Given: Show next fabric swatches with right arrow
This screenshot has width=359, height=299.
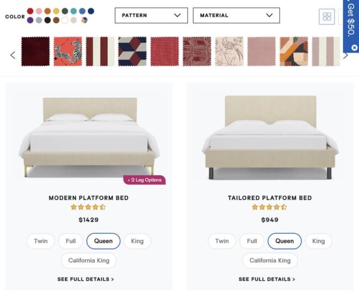Looking at the screenshot, I should point(346,55).
